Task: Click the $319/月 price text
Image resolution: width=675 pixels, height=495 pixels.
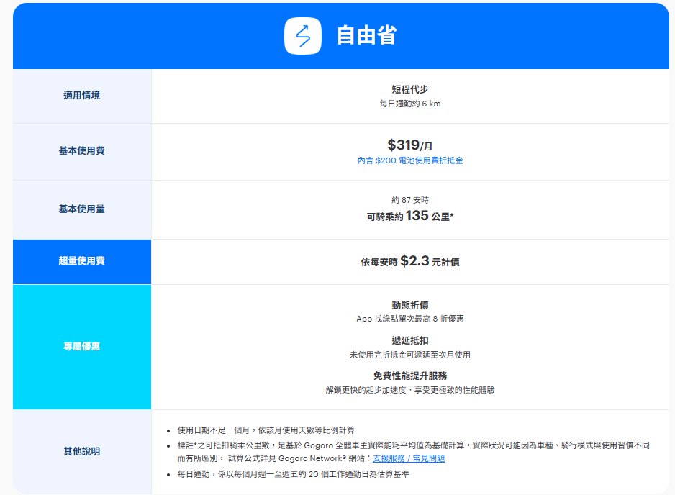Action: pyautogui.click(x=410, y=145)
